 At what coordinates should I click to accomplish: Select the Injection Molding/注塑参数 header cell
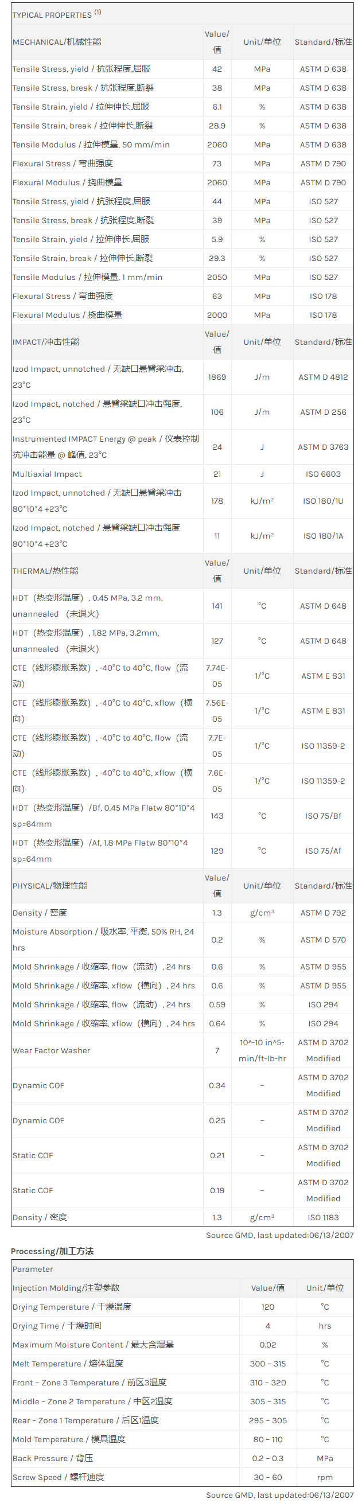click(66, 1288)
